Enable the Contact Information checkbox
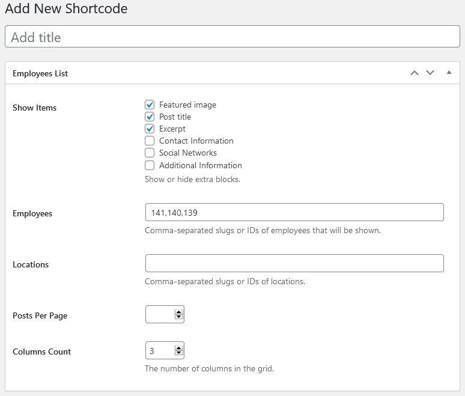The width and height of the screenshot is (465, 396). click(x=150, y=141)
